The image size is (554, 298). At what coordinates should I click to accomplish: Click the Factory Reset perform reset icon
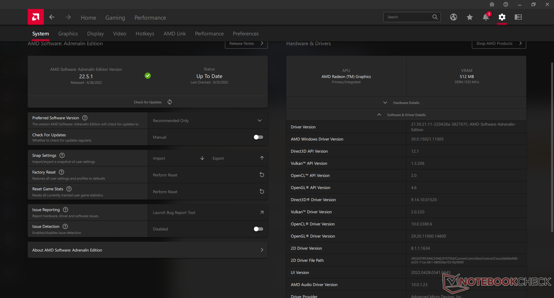tap(262, 175)
